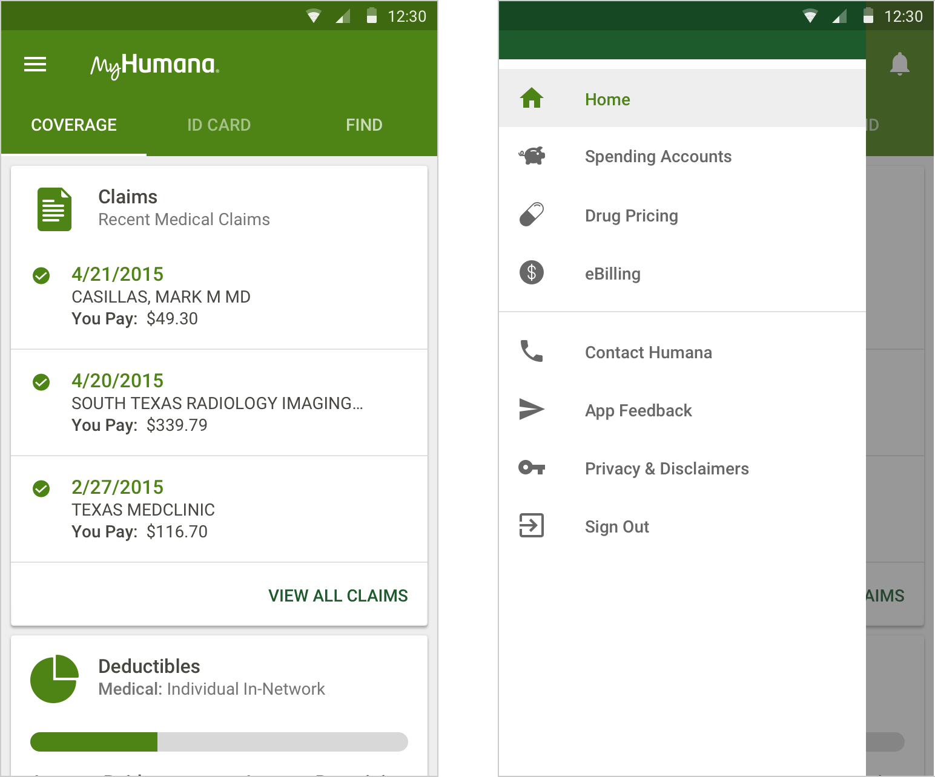Image resolution: width=935 pixels, height=777 pixels.
Task: Click VIEW ALL CLAIMS button
Action: [x=338, y=595]
